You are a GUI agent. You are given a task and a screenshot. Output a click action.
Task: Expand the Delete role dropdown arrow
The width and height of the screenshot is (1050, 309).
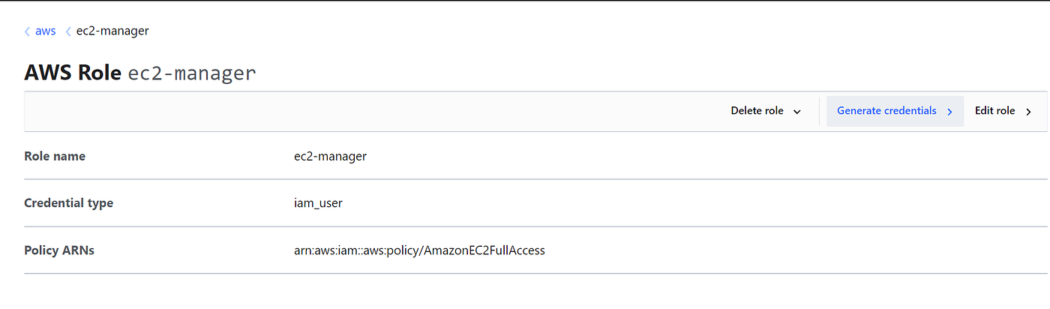(796, 112)
